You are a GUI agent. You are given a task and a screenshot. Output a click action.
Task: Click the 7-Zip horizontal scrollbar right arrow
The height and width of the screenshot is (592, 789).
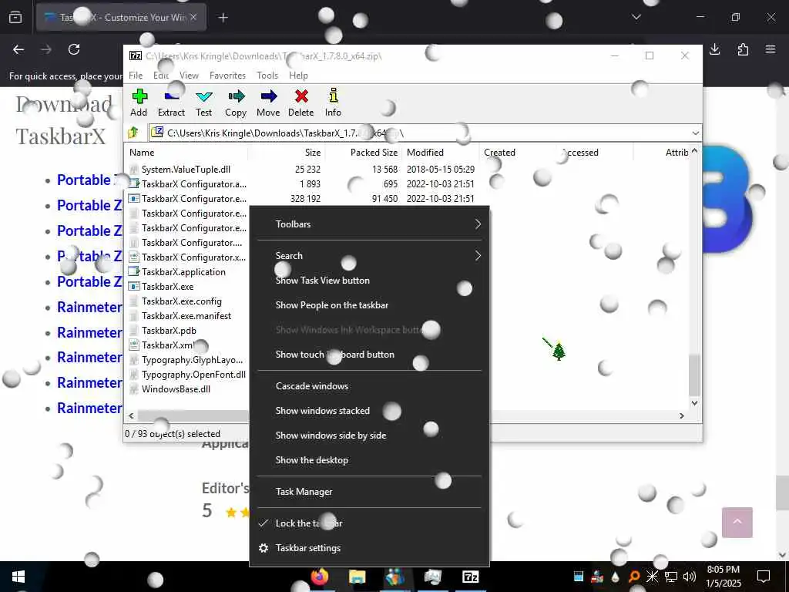682,415
